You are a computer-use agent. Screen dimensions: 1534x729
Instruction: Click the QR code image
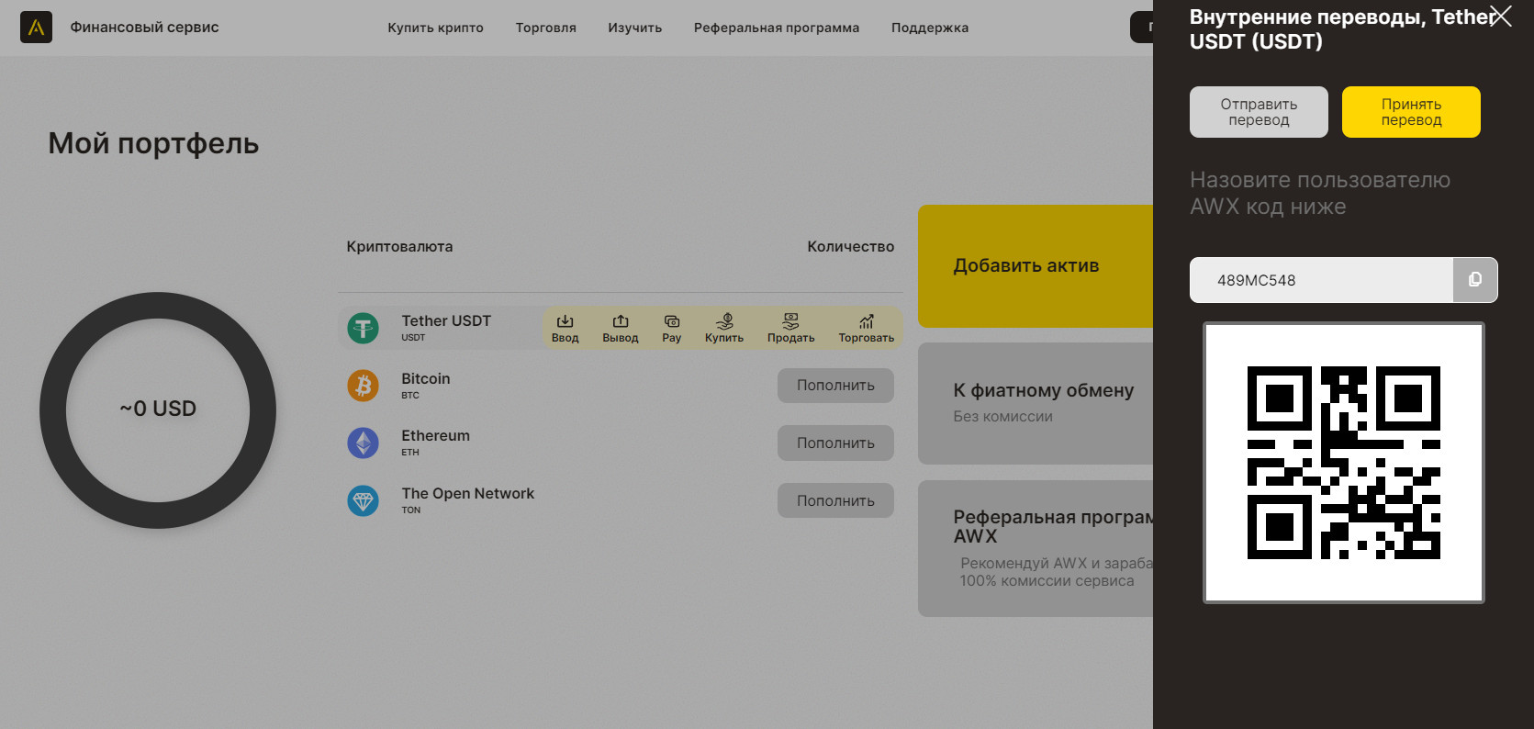[1344, 463]
